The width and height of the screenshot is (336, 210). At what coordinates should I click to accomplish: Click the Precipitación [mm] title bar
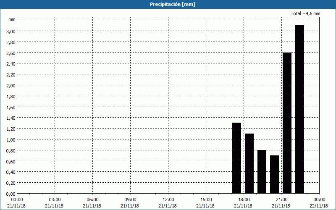(168, 4)
